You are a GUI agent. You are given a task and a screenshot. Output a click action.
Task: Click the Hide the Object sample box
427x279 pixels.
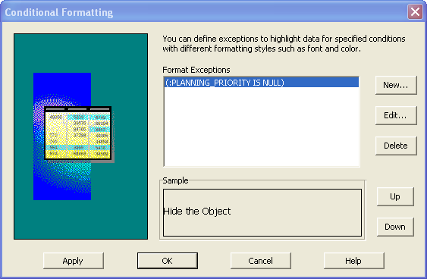262,212
